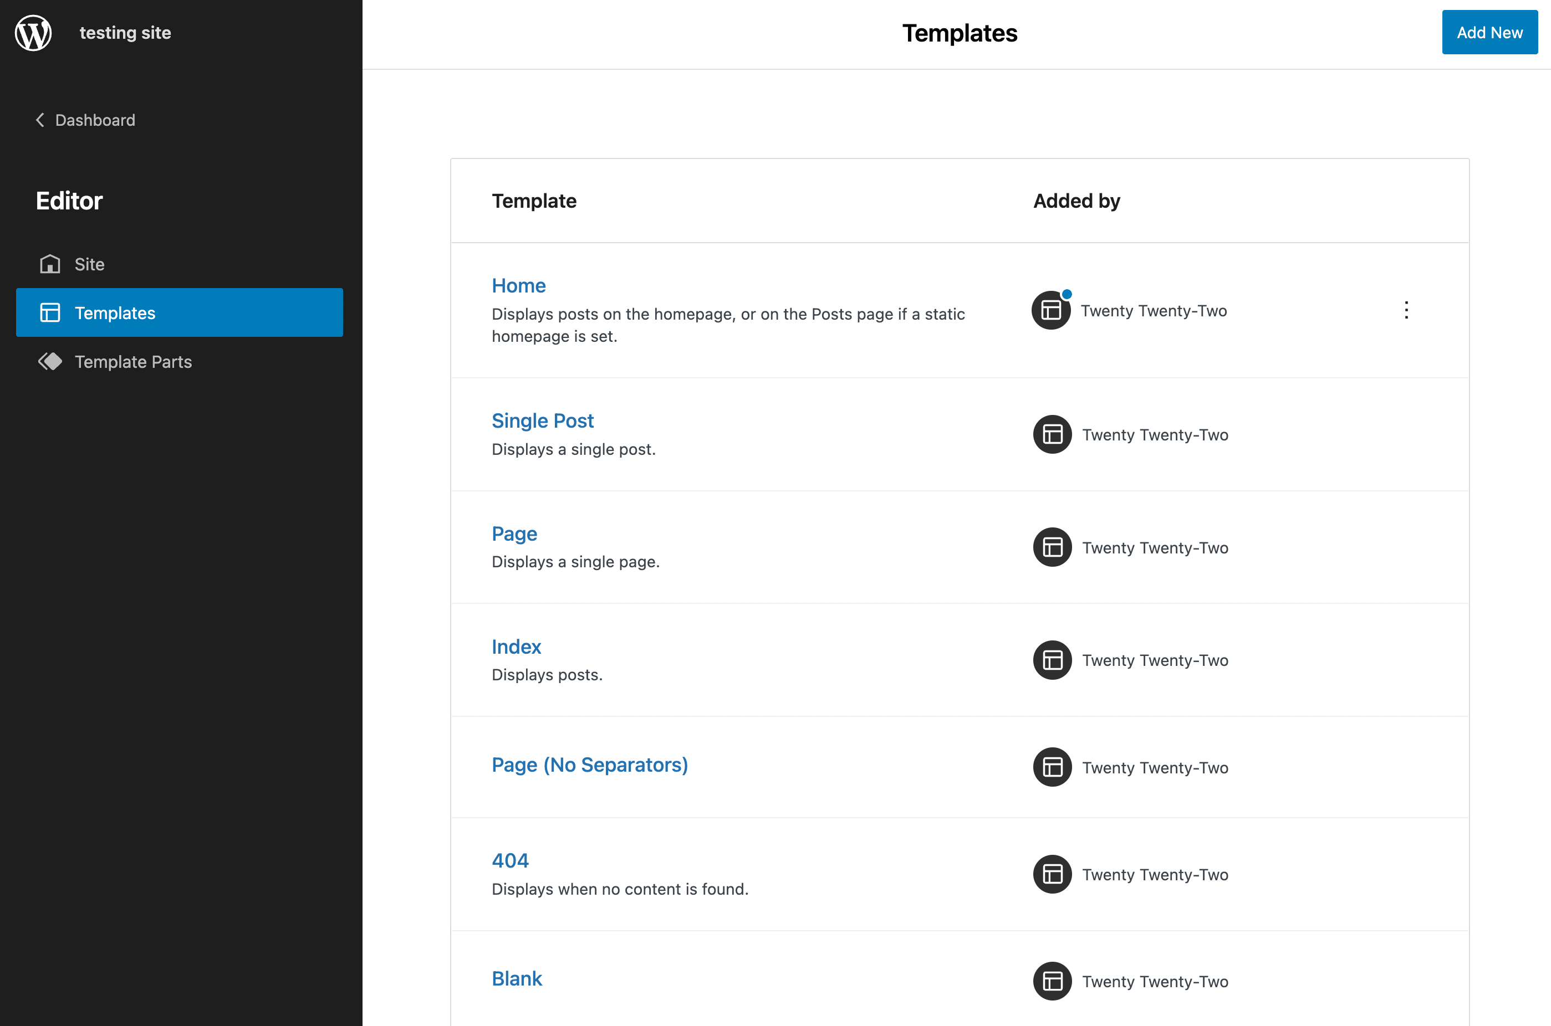Viewport: 1551px width, 1026px height.
Task: Click the Templates layout icon in sidebar
Action: point(50,313)
